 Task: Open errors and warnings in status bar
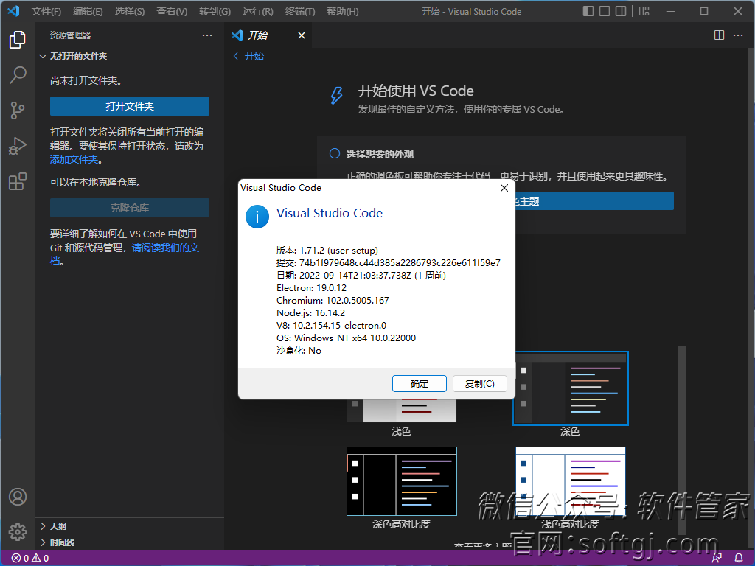click(x=29, y=558)
